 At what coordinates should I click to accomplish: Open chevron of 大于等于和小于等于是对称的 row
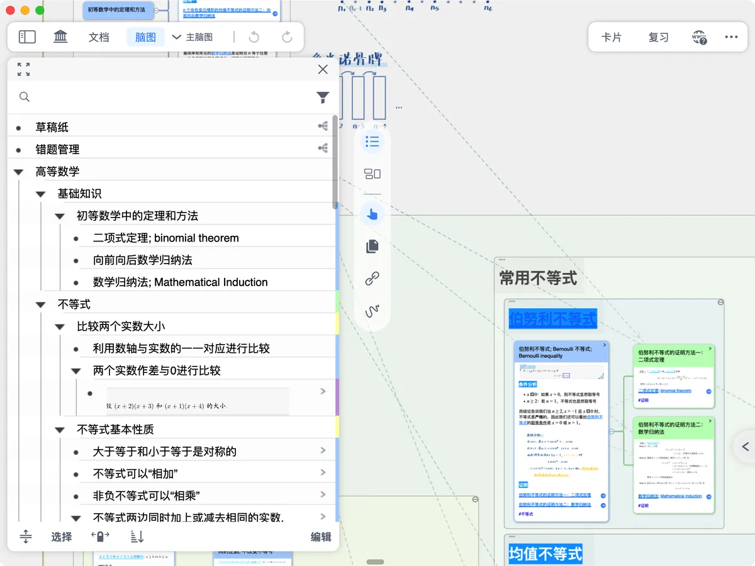[x=323, y=450]
